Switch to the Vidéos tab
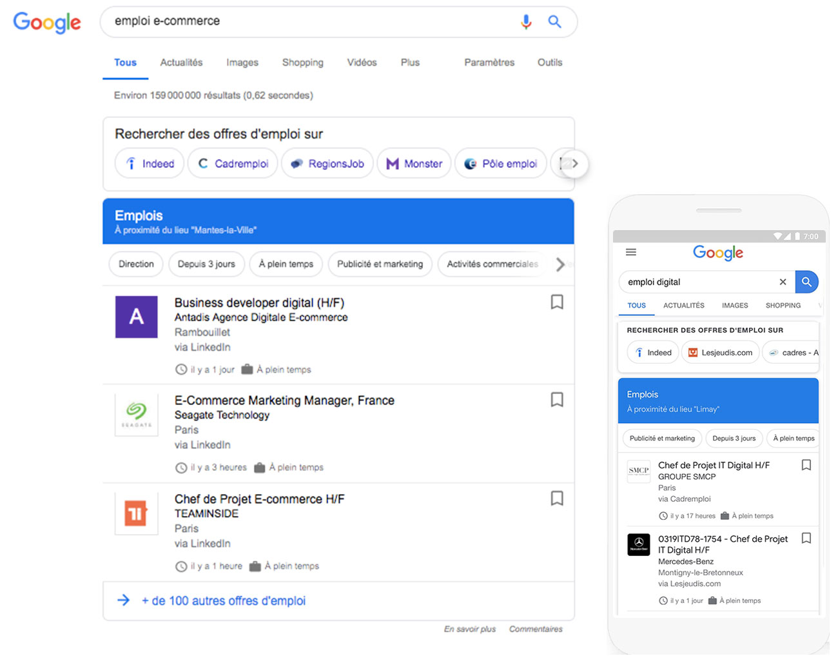Image resolution: width=838 pixels, height=663 pixels. (x=362, y=63)
